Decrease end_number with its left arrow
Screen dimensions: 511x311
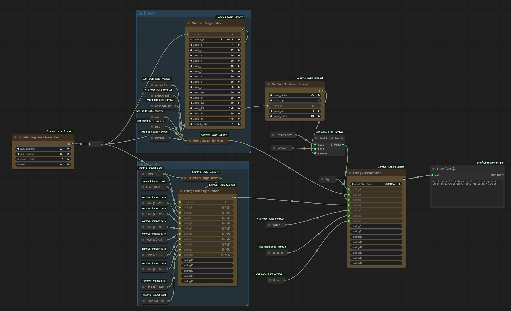18,154
